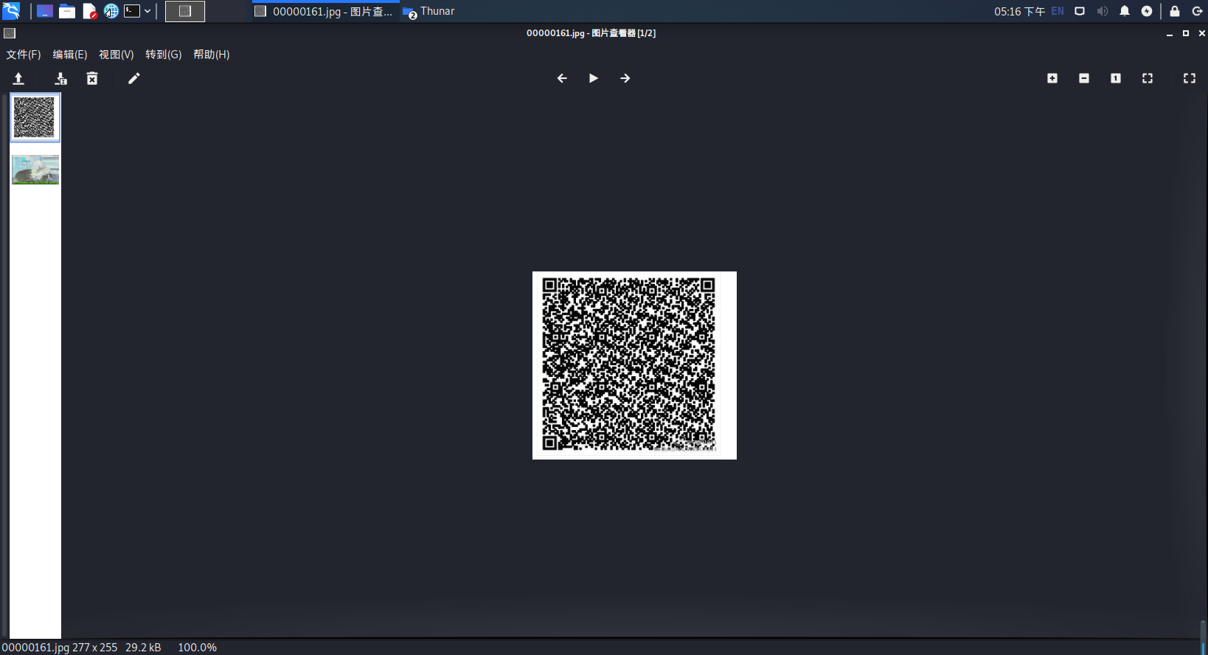Switch to the Thunar taskbar window button

coord(429,12)
